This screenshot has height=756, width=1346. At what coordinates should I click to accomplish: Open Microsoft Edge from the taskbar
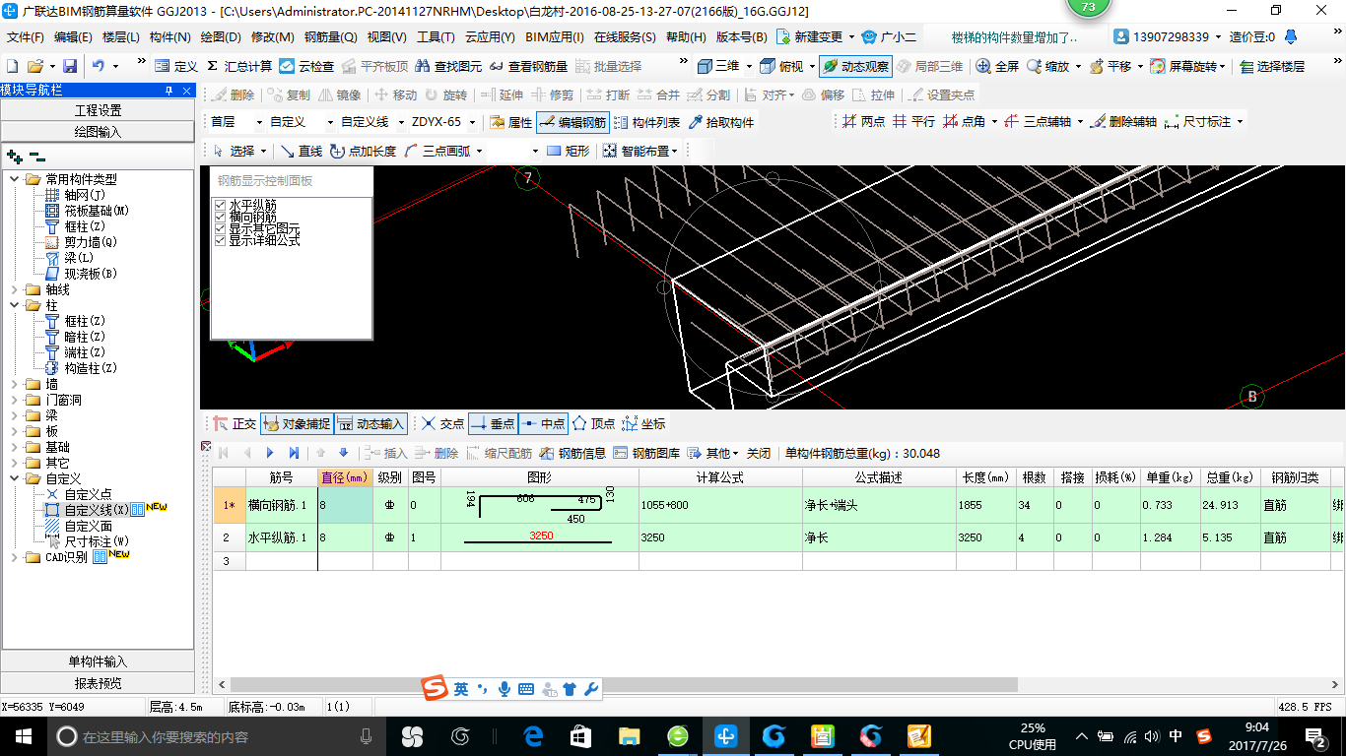533,735
